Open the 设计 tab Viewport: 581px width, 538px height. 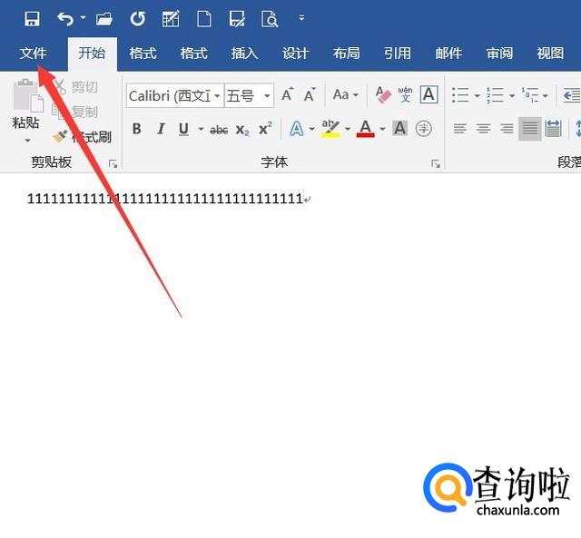click(x=295, y=54)
